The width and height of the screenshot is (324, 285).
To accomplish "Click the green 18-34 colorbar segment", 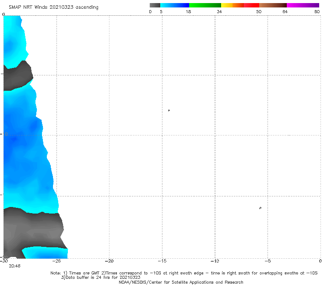I will point(205,5).
